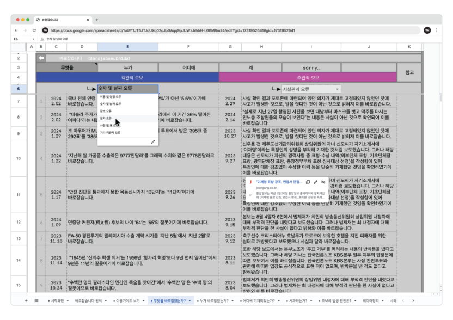This screenshot has width=453, height=320.
Task: Click the '누가' header button
Action: click(x=128, y=68)
